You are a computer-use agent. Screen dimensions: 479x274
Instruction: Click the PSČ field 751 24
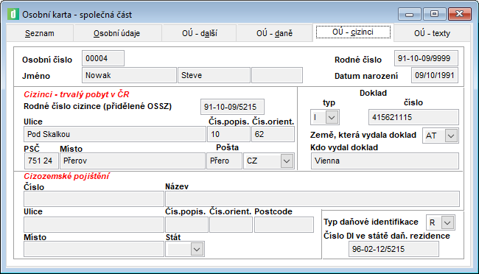click(x=41, y=161)
